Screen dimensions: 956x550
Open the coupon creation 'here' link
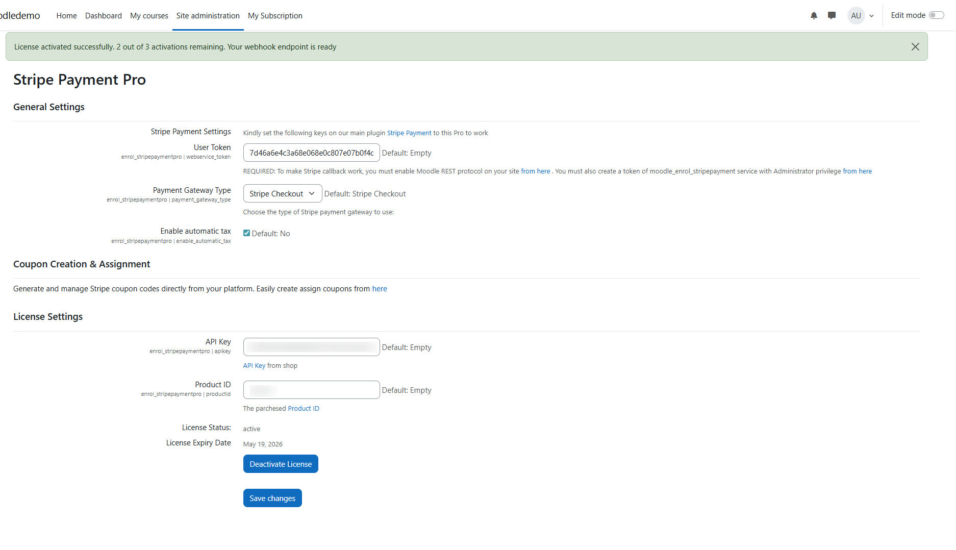pyautogui.click(x=380, y=289)
